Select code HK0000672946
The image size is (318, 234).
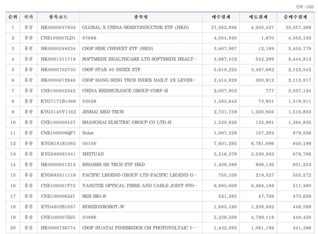[58, 80]
